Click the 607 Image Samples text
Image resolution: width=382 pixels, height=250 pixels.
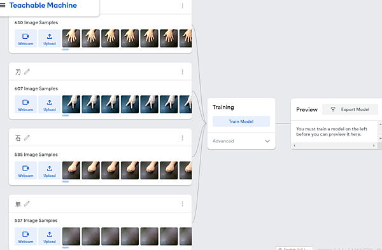click(x=36, y=88)
